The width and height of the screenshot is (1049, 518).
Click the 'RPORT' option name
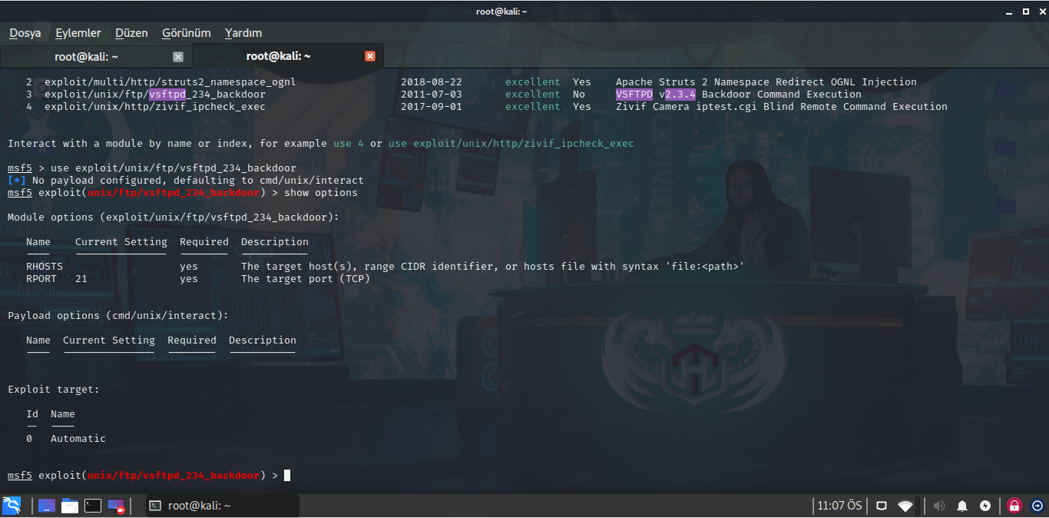point(41,279)
